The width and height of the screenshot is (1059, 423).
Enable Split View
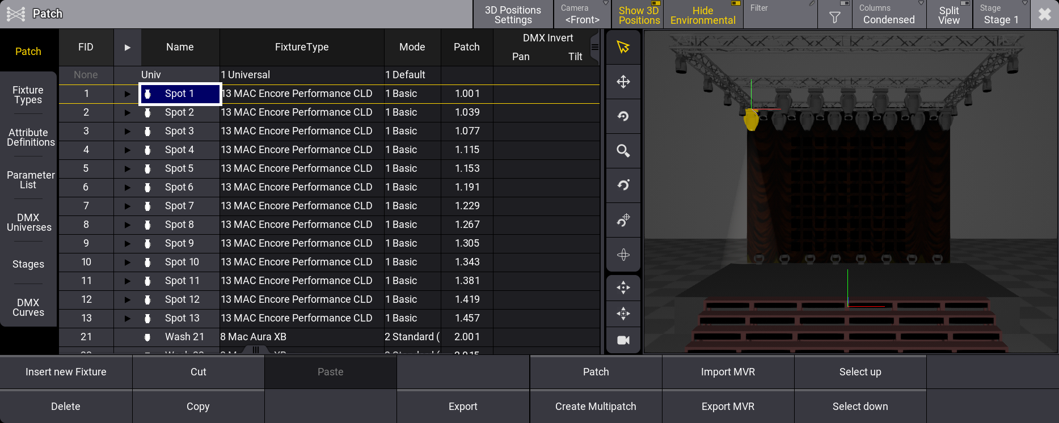[x=949, y=15]
